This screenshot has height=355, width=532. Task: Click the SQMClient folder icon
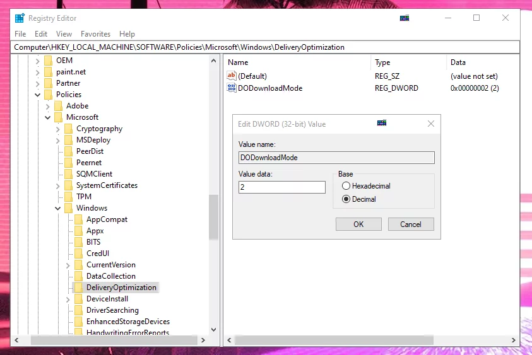69,174
